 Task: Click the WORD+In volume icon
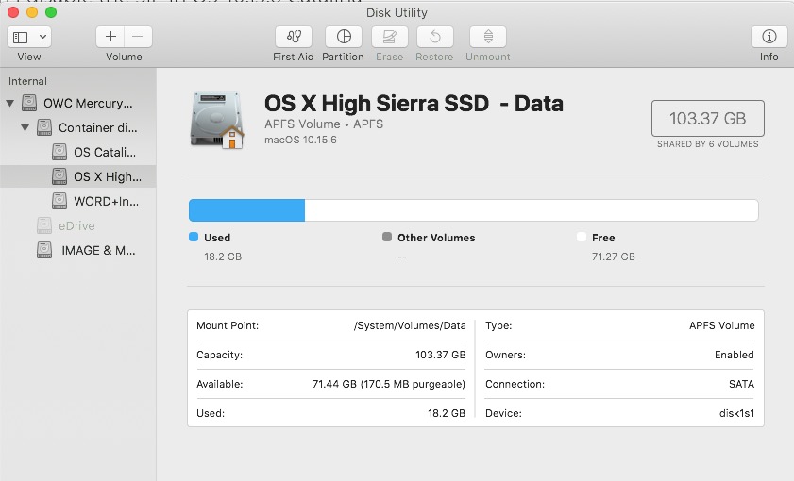[59, 201]
